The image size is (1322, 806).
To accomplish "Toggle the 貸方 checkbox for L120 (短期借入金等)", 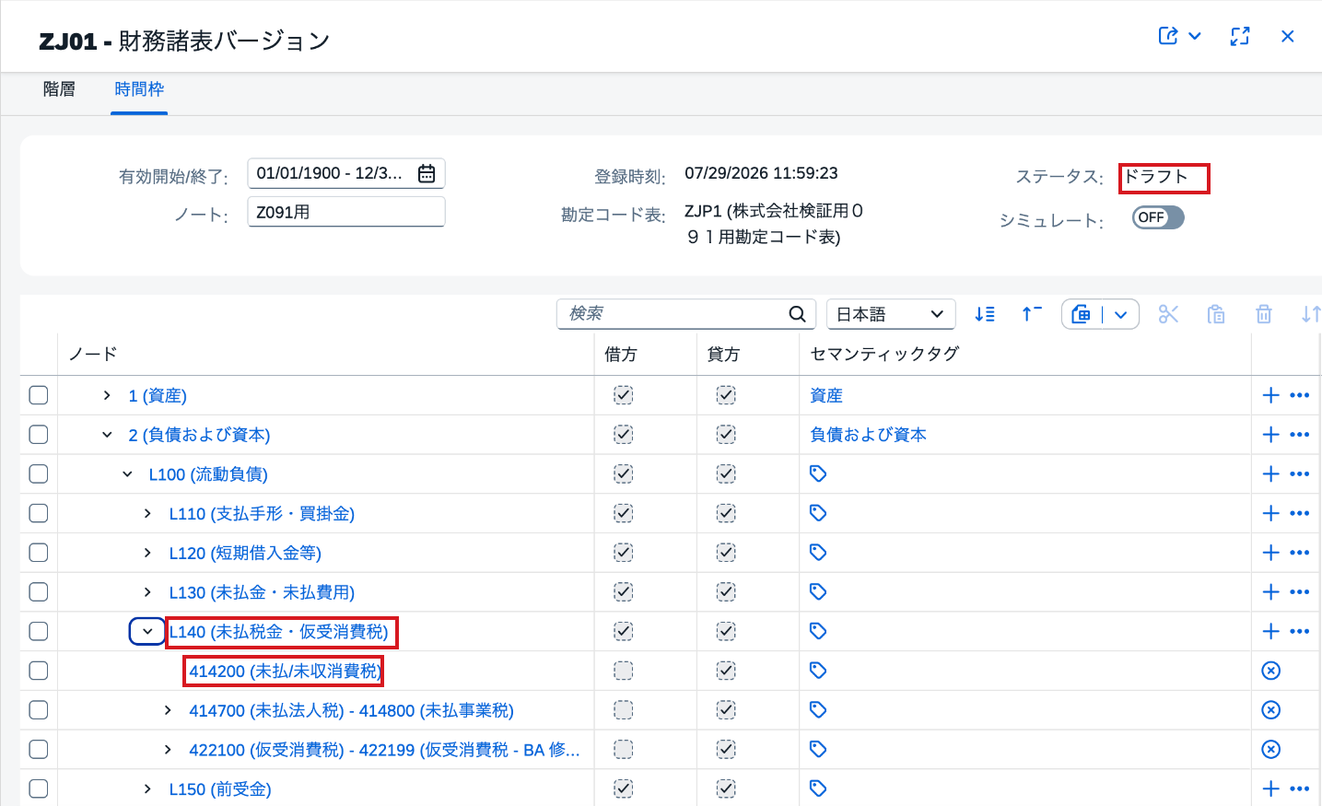I will coord(726,553).
